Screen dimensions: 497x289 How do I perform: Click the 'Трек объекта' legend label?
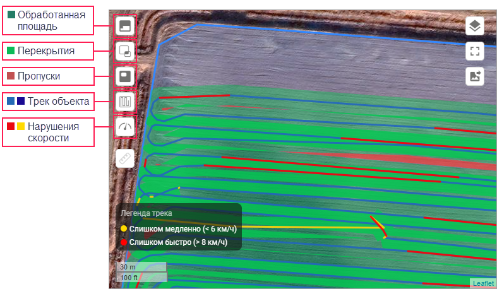coord(58,102)
